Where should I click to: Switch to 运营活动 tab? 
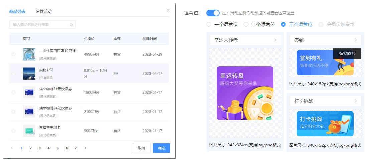[x=43, y=12]
